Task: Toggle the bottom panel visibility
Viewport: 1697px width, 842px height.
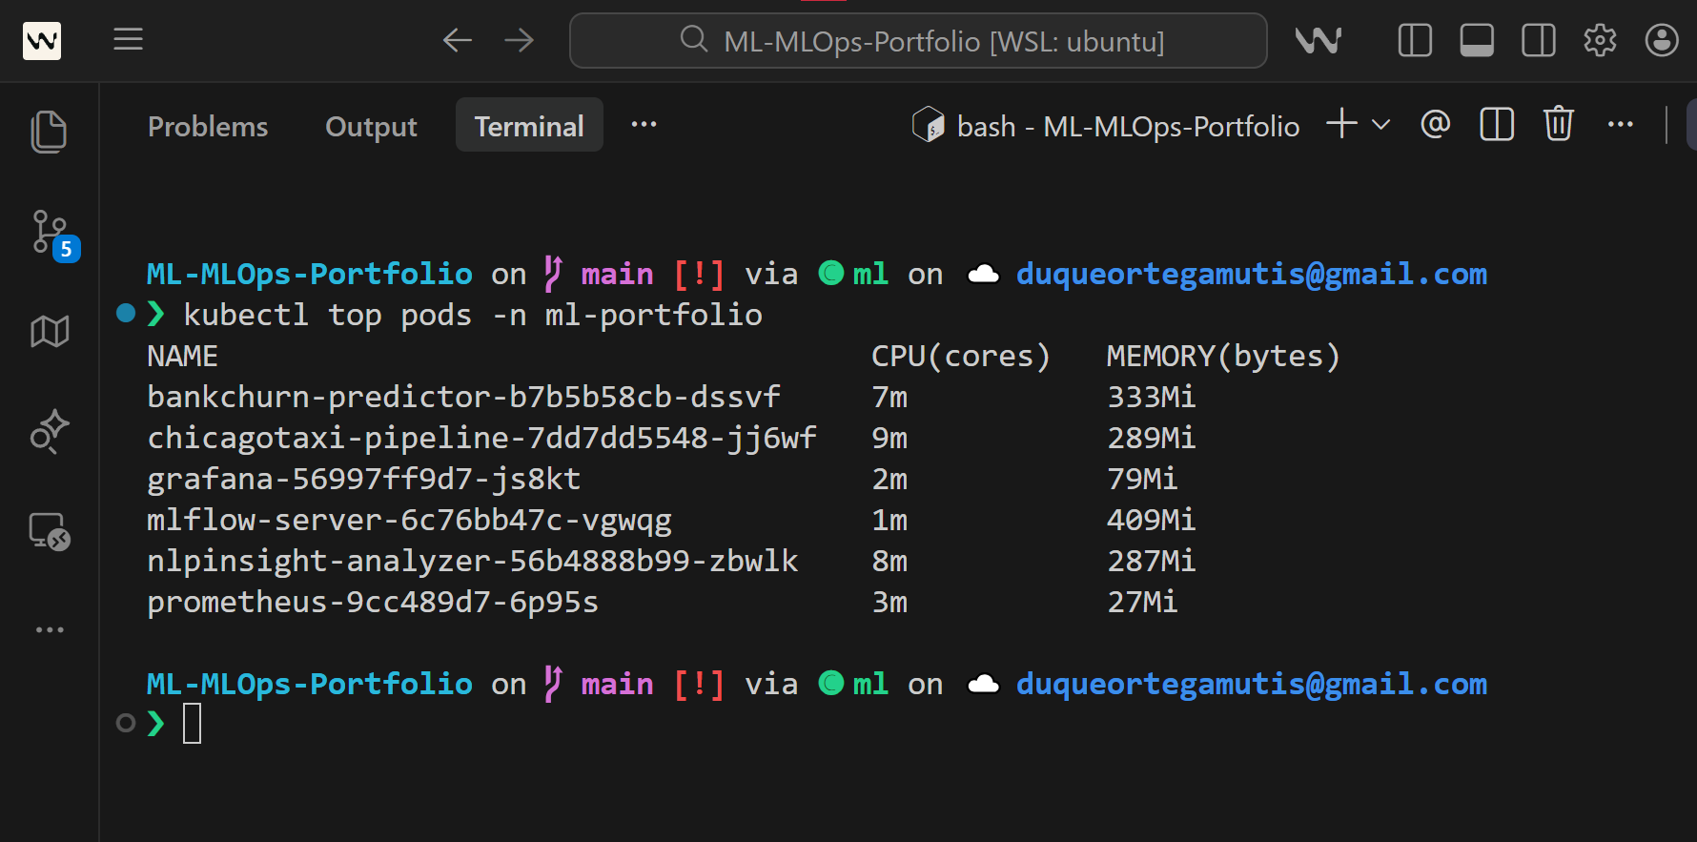Action: [x=1477, y=40]
